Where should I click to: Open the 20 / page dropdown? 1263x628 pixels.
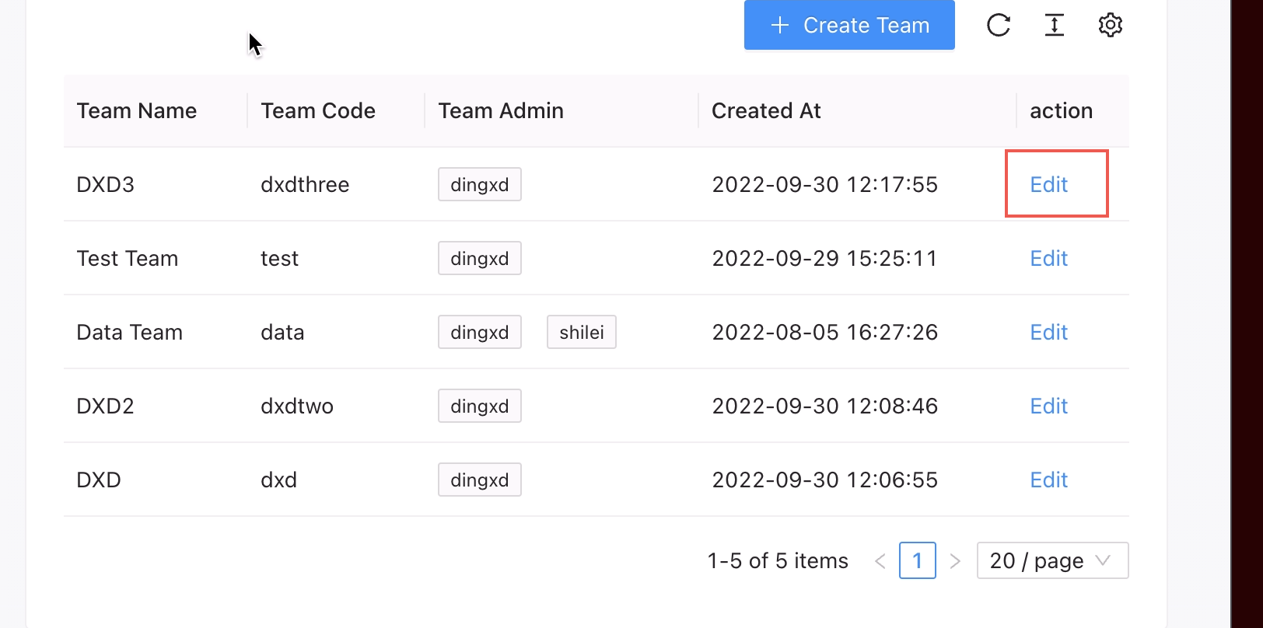(1052, 561)
